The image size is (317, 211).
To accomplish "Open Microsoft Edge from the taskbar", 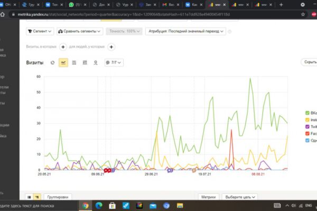I will 99,206.
